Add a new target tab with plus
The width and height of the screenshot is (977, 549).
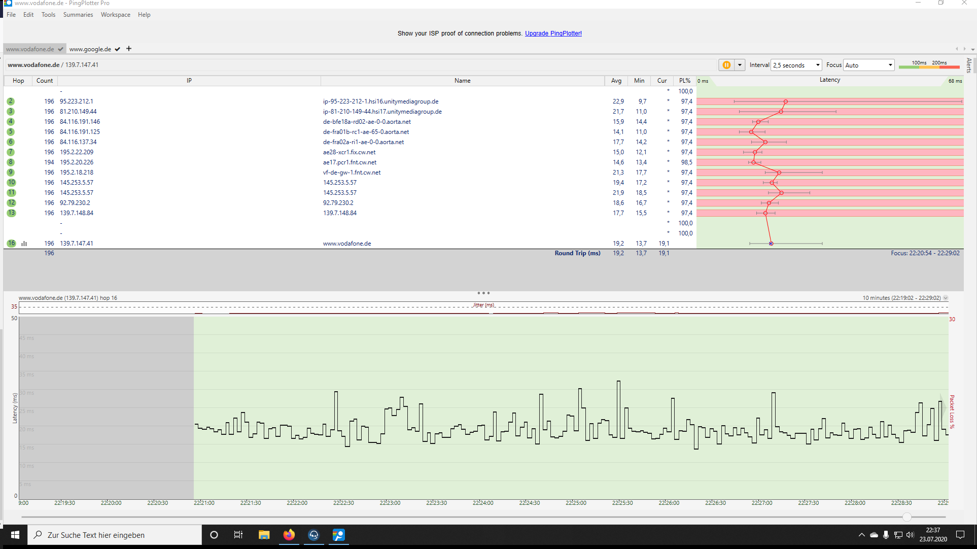[129, 49]
